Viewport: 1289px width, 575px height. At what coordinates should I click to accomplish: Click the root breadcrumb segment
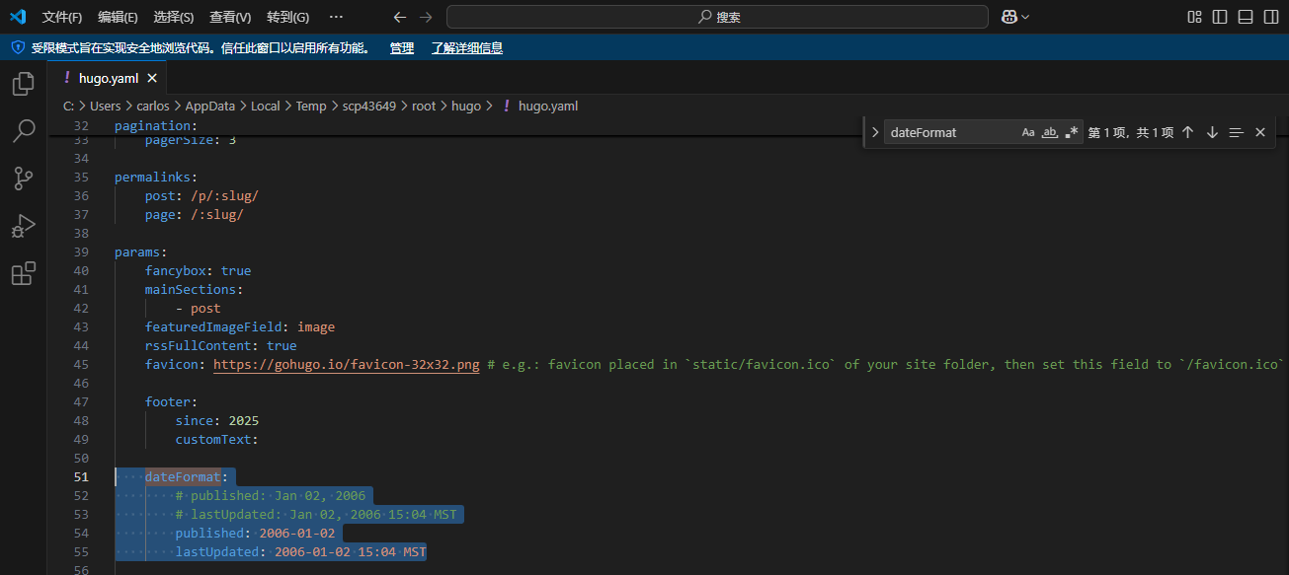(x=424, y=106)
